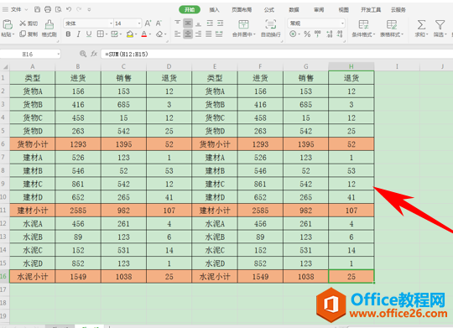Click the currency symbol icon
This screenshot has width=453, height=328.
(x=293, y=34)
